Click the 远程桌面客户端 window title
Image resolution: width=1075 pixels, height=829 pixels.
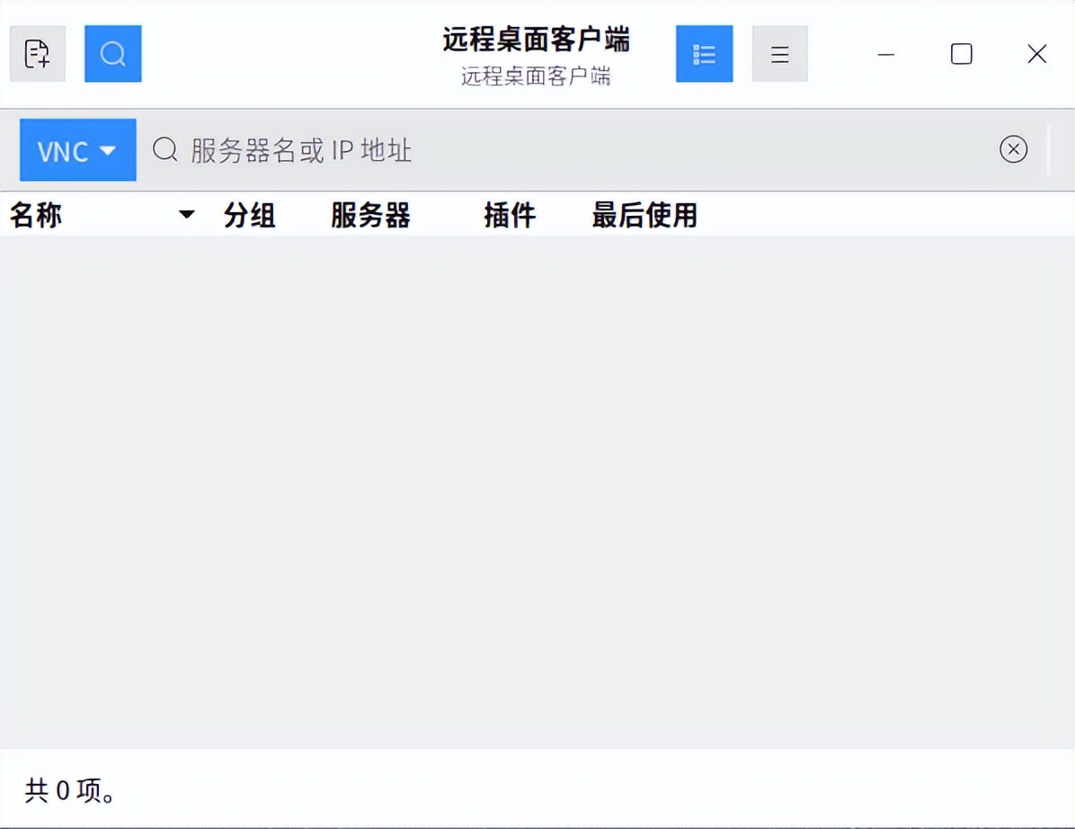point(536,39)
